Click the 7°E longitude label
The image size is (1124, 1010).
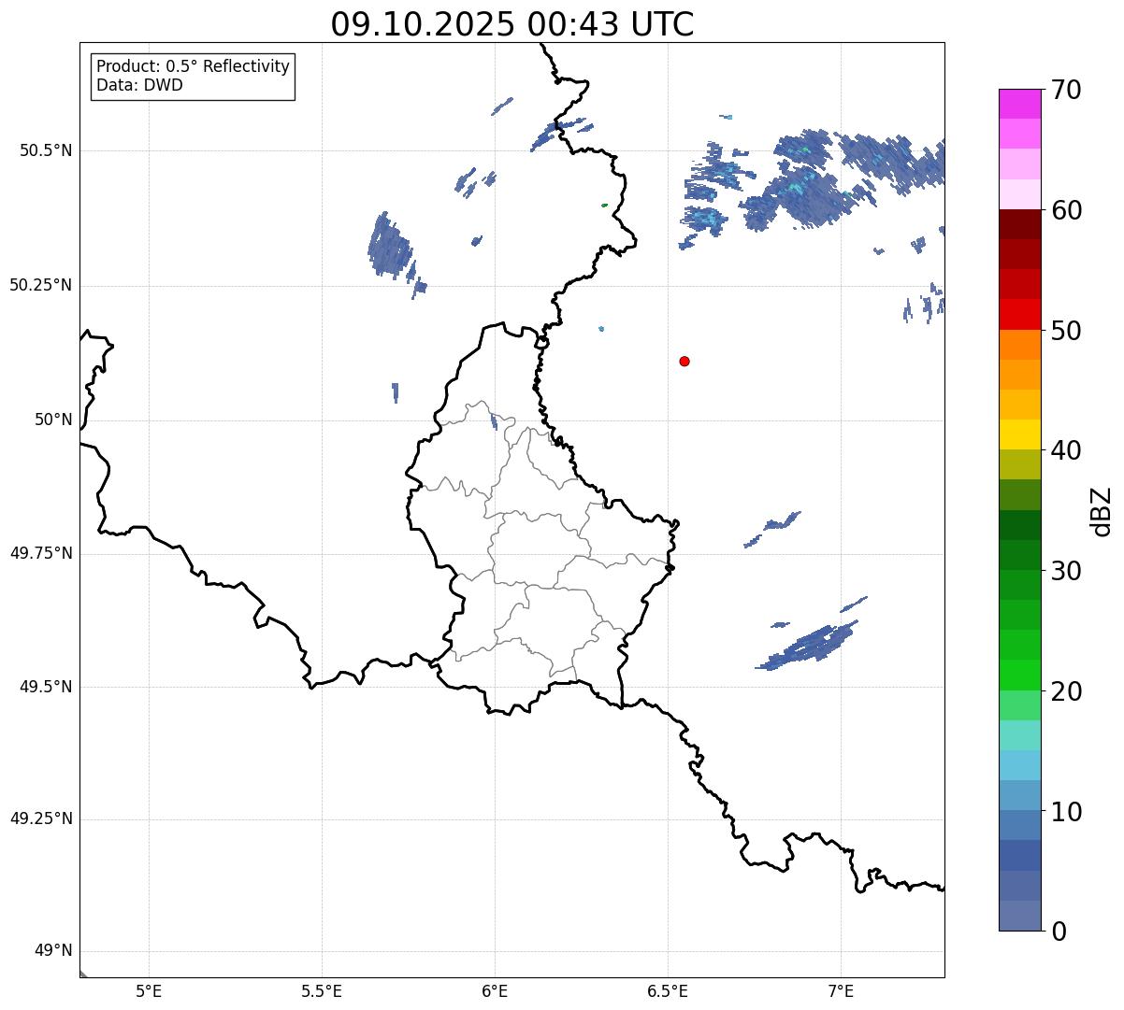pyautogui.click(x=841, y=990)
